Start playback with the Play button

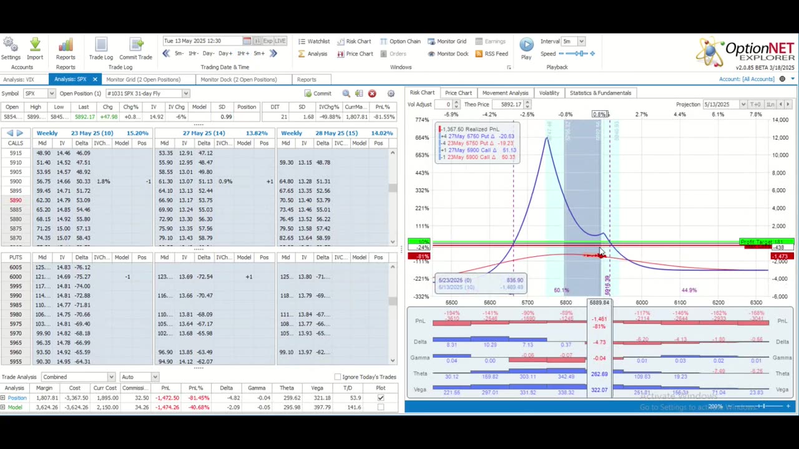pyautogui.click(x=526, y=45)
